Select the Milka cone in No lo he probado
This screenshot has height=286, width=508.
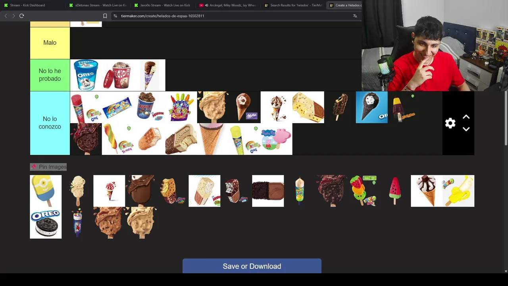tap(150, 75)
